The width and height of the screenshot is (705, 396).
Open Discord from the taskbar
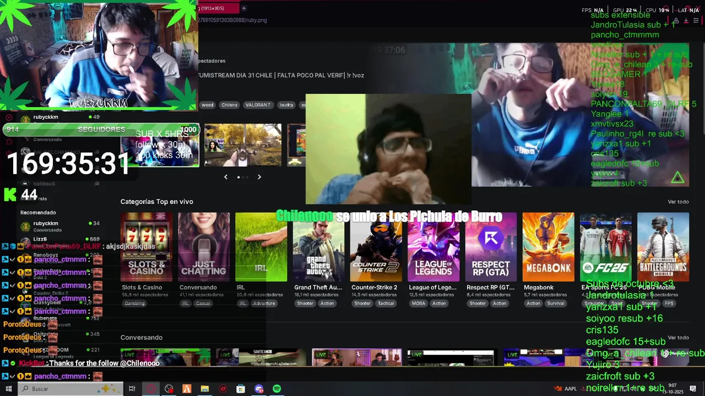pyautogui.click(x=259, y=389)
